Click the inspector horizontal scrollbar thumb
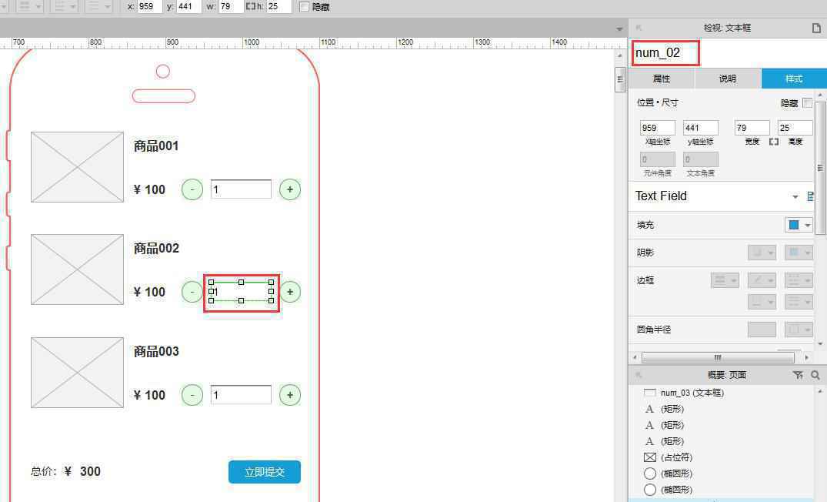This screenshot has width=827, height=502. point(718,357)
